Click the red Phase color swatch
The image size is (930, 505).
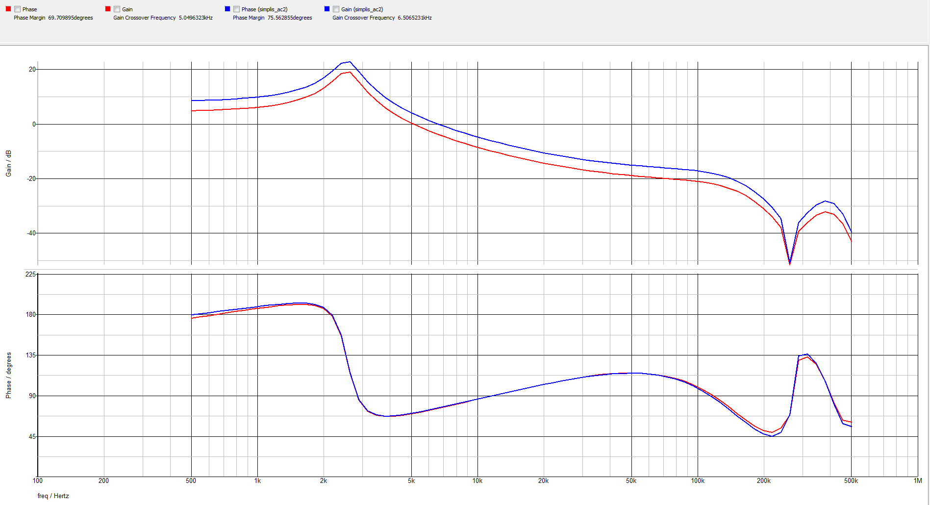click(8, 8)
